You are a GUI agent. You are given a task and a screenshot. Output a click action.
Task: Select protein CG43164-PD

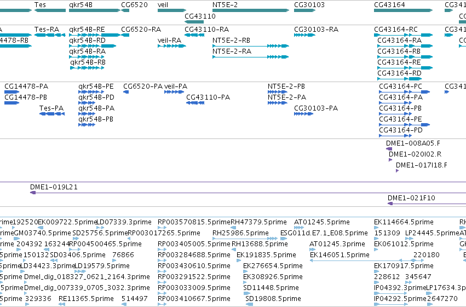tap(401, 130)
